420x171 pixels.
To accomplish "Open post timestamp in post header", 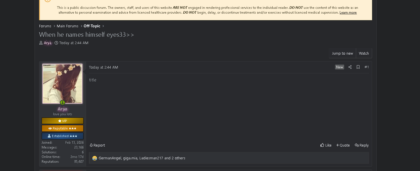I will [x=104, y=67].
